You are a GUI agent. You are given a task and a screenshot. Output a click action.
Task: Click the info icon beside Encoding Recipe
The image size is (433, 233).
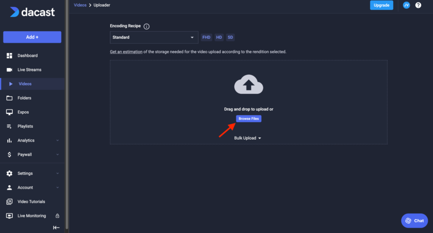(147, 26)
